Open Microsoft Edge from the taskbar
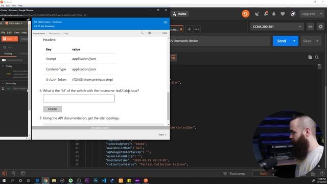The height and width of the screenshot is (184, 327). tap(37, 180)
